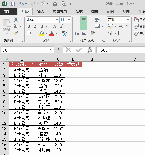The width and height of the screenshot is (145, 155).
Task: Click the Decrease Indent icon
Action: pos(77,33)
